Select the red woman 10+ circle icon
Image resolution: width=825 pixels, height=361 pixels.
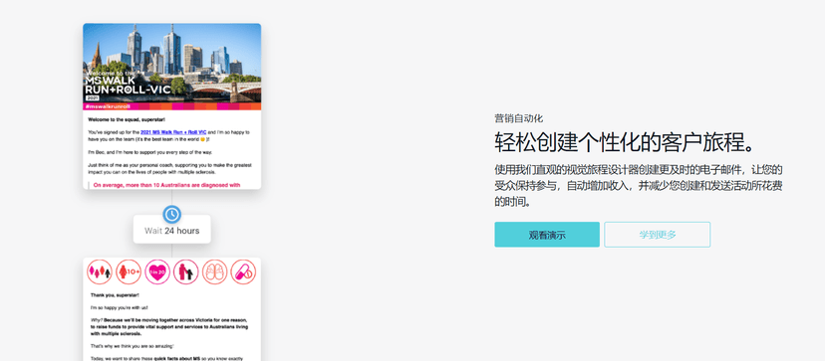tap(129, 272)
